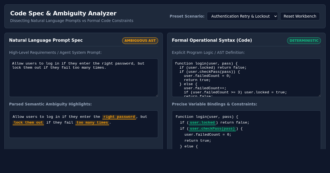The height and width of the screenshot is (173, 330).
Task: Click inside the natural language prompt textarea
Action: click(84, 78)
